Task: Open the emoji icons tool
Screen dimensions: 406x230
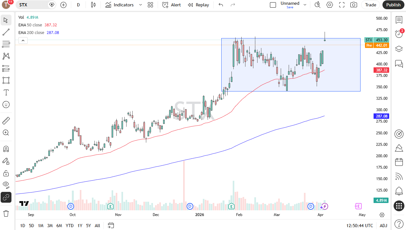Action: [6, 105]
